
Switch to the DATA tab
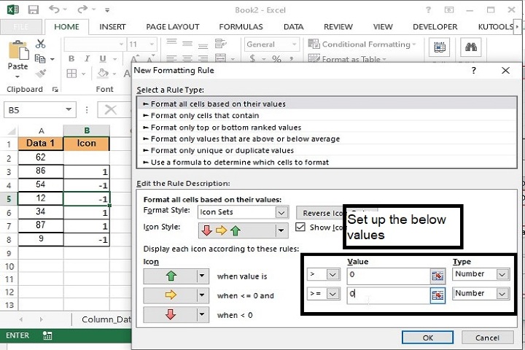click(293, 27)
